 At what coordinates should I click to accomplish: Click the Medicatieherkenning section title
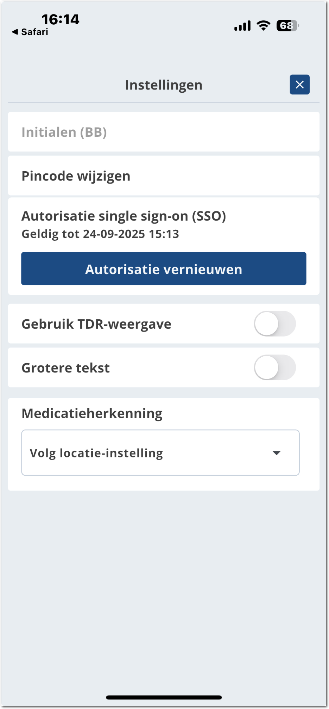[x=92, y=413]
